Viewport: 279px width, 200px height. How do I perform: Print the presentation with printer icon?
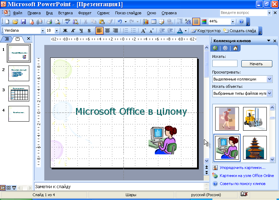coord(49,22)
